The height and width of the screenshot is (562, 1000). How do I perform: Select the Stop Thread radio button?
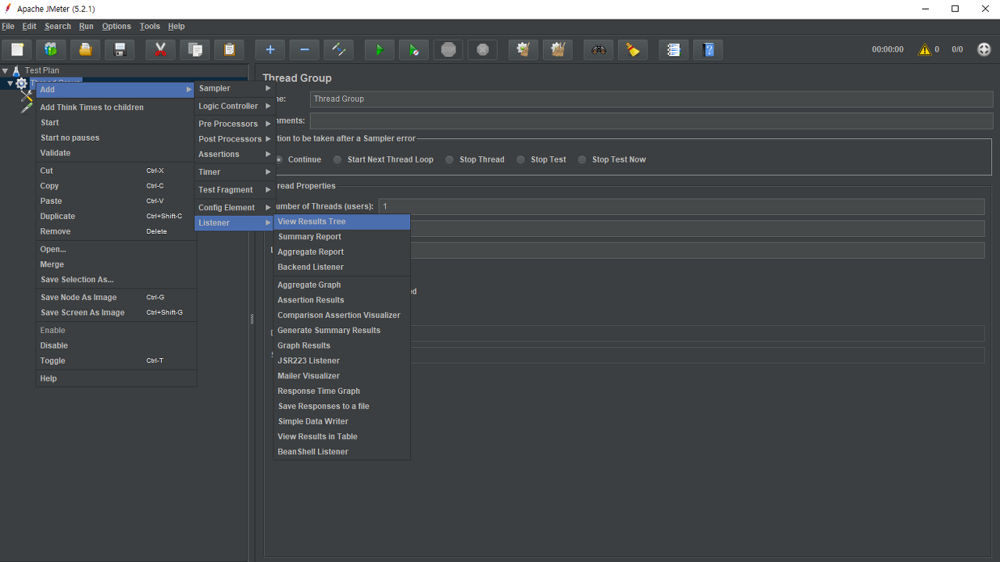click(x=450, y=159)
